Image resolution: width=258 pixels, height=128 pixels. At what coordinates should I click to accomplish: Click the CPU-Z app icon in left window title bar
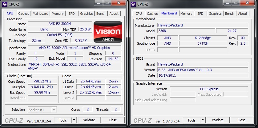(x=5, y=4)
